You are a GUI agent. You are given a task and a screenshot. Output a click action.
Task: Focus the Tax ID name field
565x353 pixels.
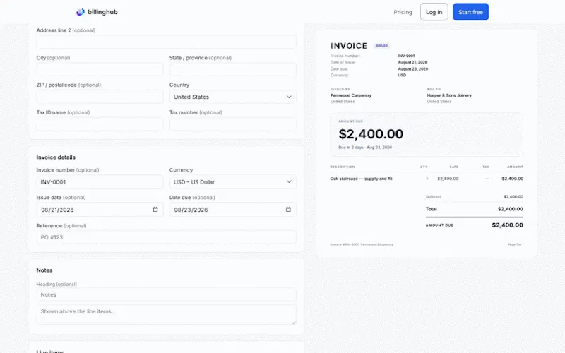coord(100,124)
